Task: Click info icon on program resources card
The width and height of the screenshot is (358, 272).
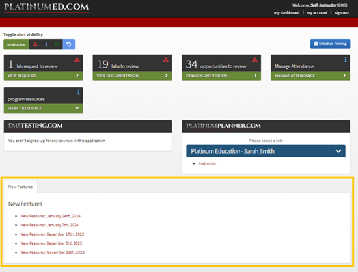Action: (x=78, y=92)
